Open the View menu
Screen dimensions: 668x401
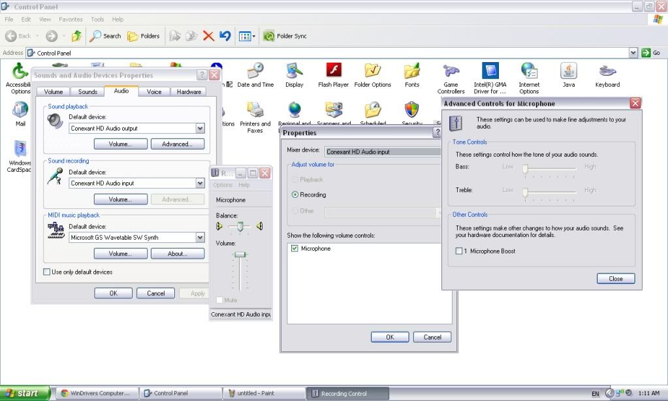[45, 19]
